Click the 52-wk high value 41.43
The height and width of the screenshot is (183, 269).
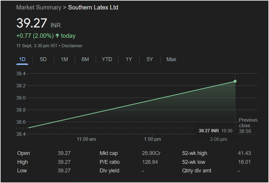click(244, 153)
